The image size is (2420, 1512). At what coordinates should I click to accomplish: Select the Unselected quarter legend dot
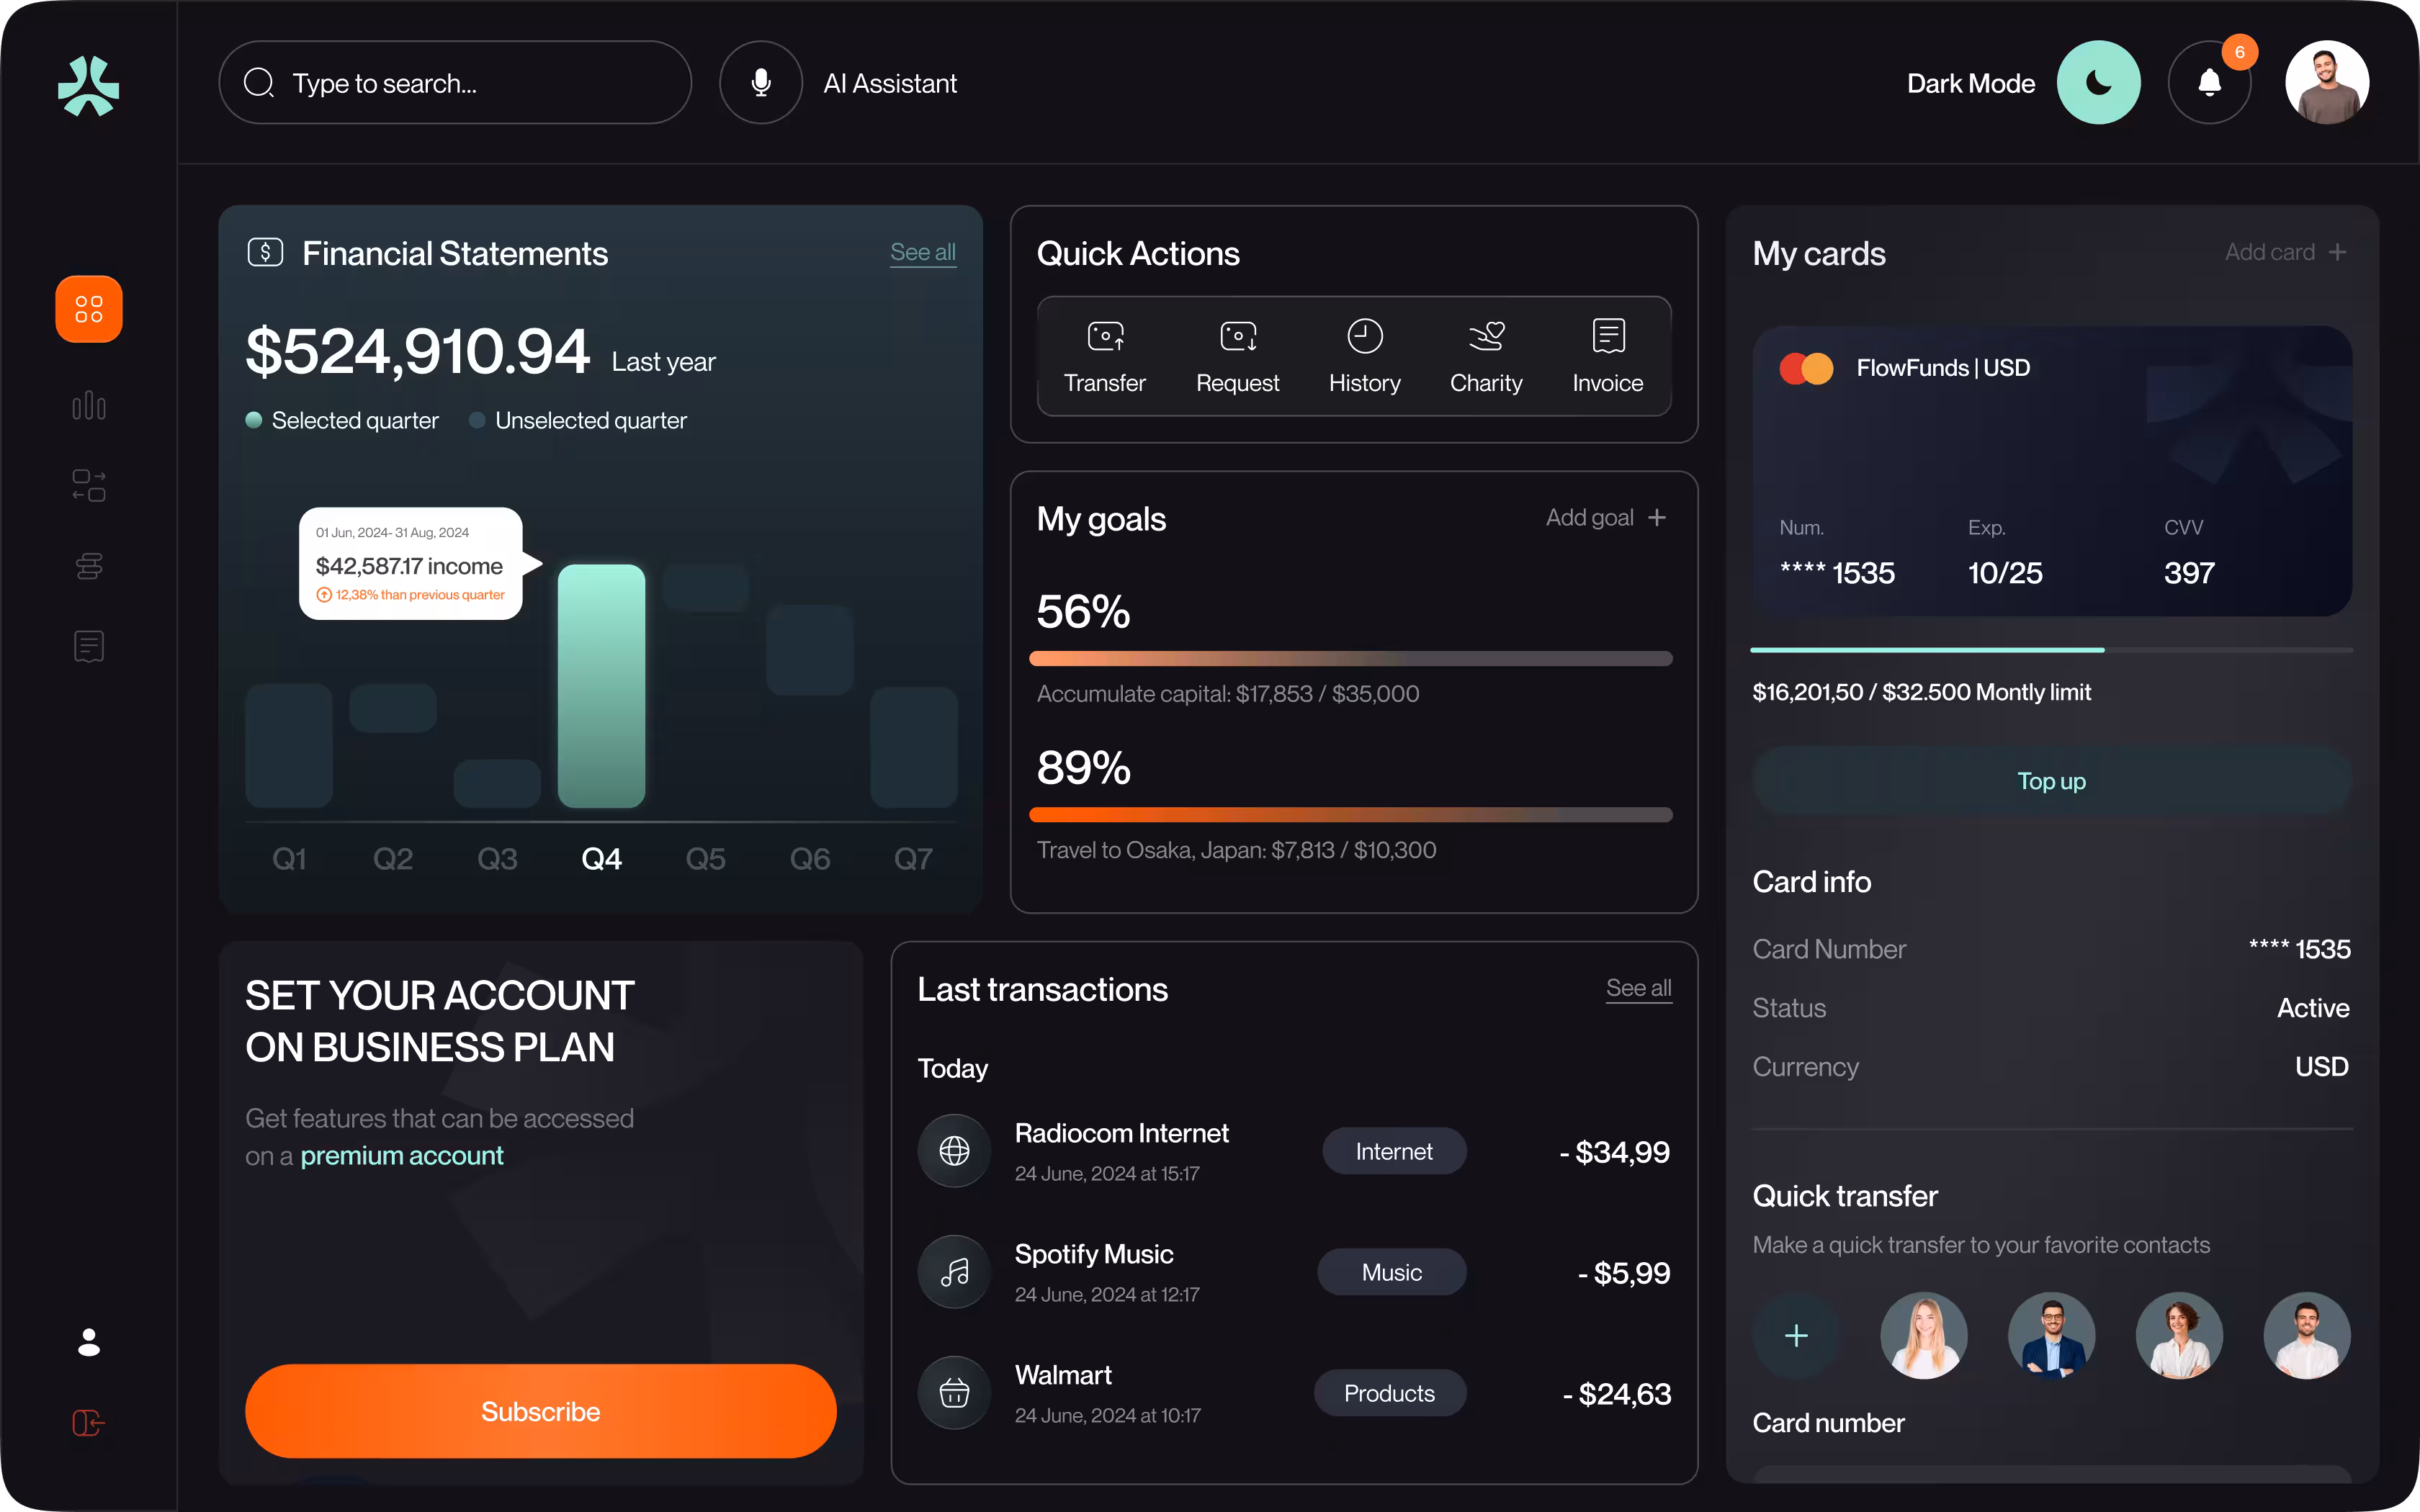click(x=477, y=420)
